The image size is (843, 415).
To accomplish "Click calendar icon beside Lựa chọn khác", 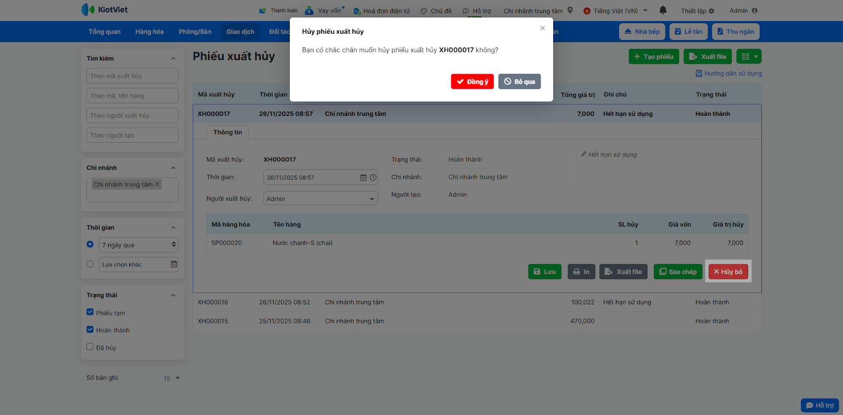I will pos(174,264).
